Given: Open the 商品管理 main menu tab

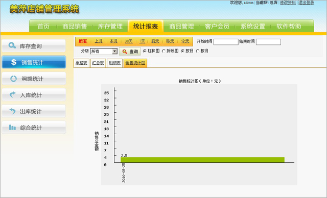Looking at the screenshot, I should coord(181,27).
